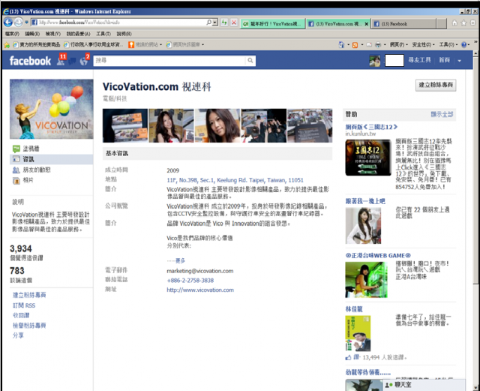
Task: Select the 資訊 Info item in left sidebar
Action: (x=52, y=159)
